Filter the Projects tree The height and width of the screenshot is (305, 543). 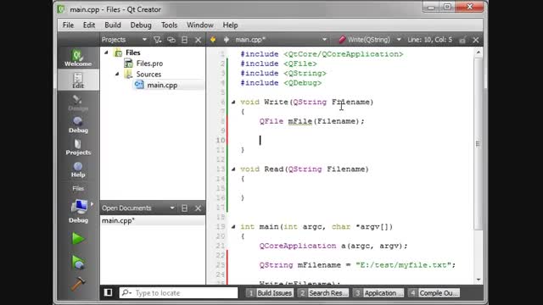tap(157, 40)
